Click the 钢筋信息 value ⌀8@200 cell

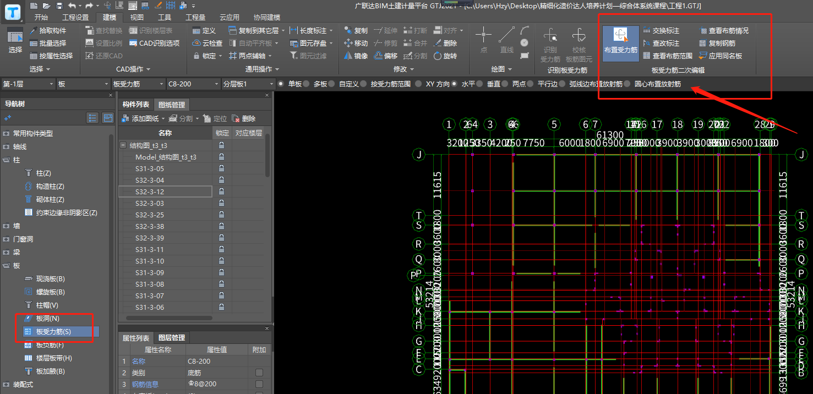[217, 384]
